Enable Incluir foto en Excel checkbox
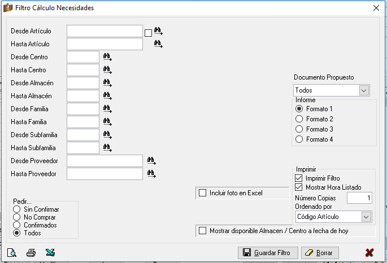The image size is (387, 263). [x=202, y=193]
